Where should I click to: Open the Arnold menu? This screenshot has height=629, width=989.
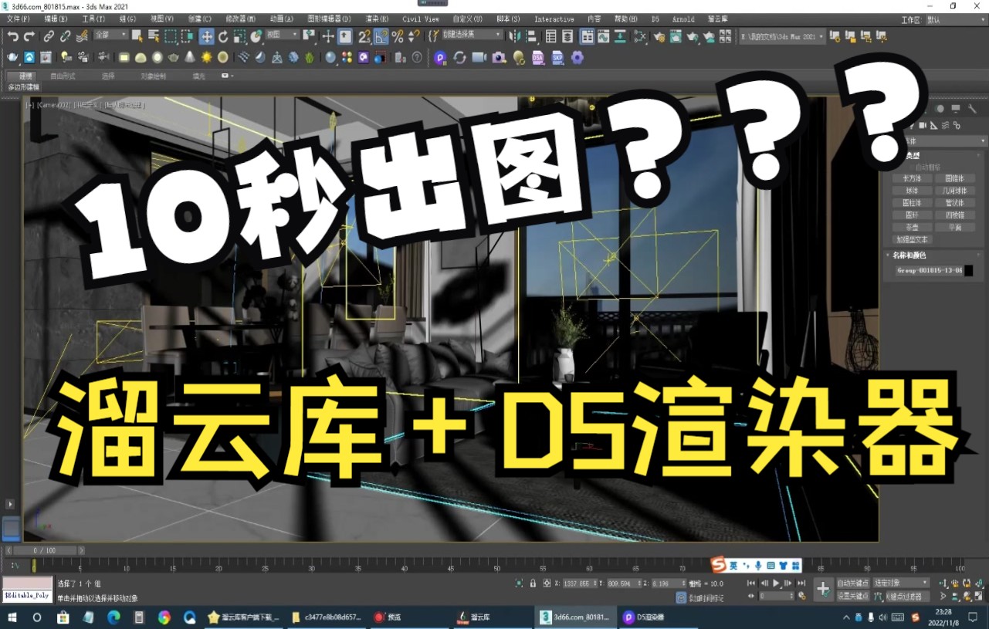click(683, 19)
